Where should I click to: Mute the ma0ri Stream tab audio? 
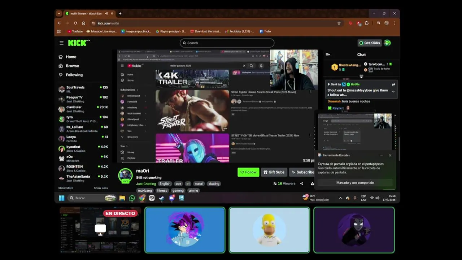point(106,13)
